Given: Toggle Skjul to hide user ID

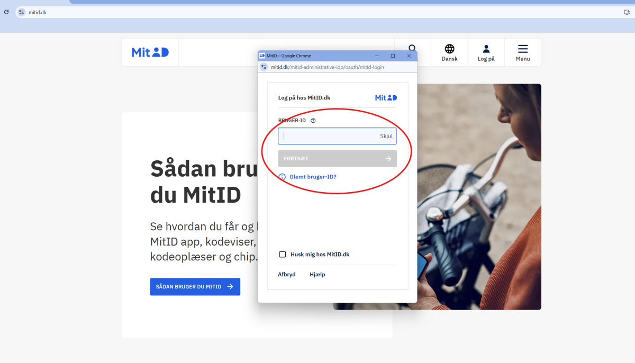Looking at the screenshot, I should (386, 136).
